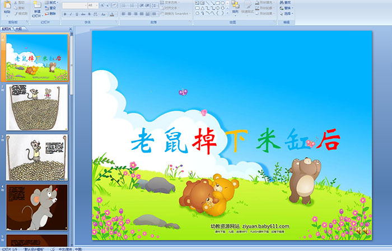The width and height of the screenshot is (392, 251).
Task: Toggle Bold text formatting
Action: pos(64,14)
